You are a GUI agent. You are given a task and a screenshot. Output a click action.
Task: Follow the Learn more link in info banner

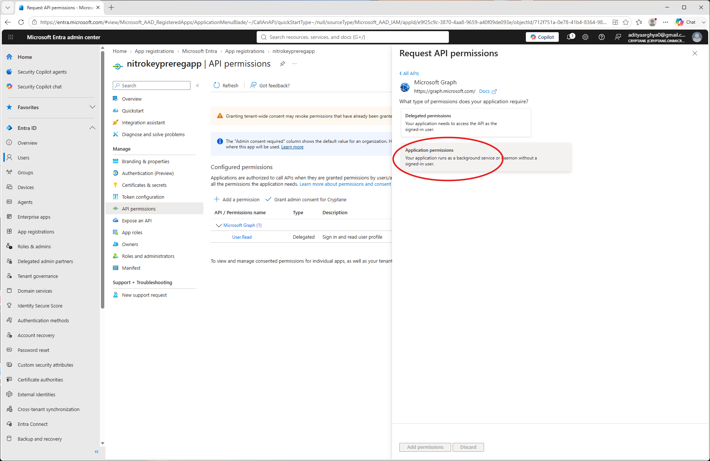point(292,147)
